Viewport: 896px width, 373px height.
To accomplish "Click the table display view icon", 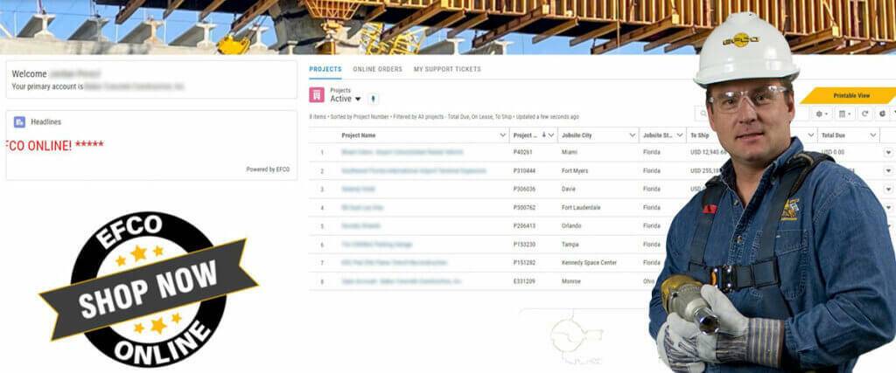I will (x=843, y=114).
